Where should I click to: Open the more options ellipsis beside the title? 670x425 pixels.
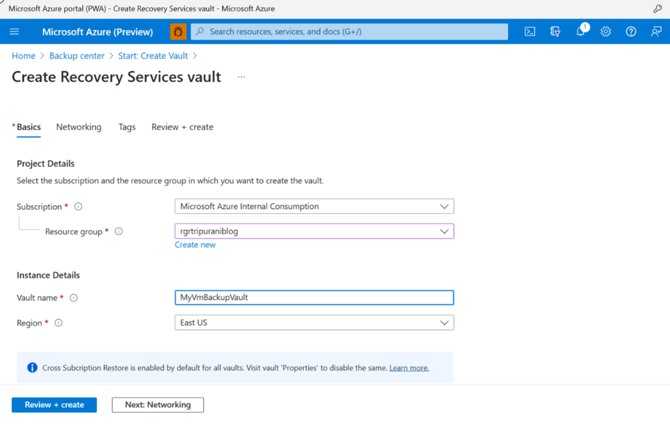241,77
